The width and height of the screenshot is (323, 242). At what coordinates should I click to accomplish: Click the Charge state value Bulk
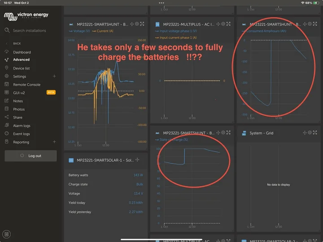point(140,184)
